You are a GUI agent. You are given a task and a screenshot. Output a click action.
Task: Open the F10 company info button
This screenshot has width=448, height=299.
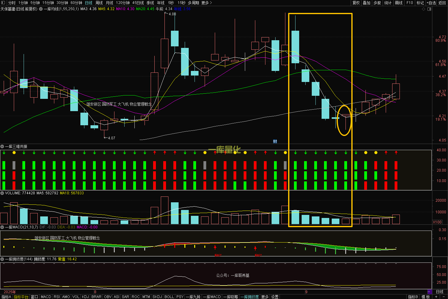[410, 3]
